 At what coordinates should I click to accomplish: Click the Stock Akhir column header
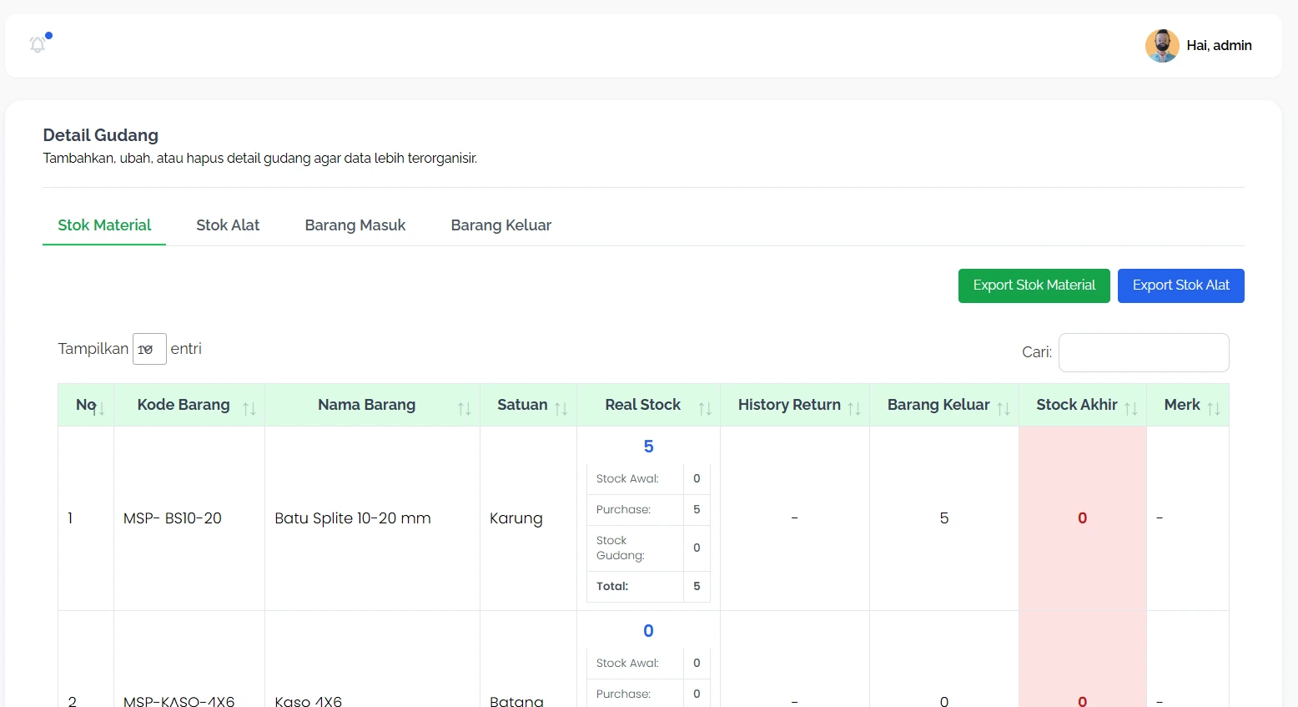pyautogui.click(x=1083, y=405)
